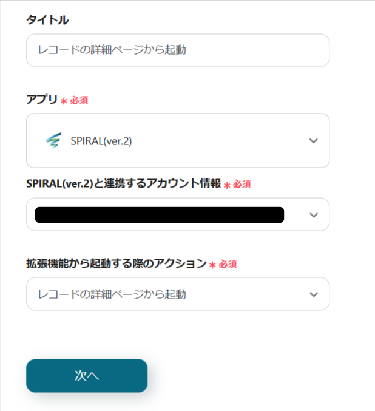The image size is (375, 411).
Task: Click the black redacted account name bar
Action: coord(160,215)
